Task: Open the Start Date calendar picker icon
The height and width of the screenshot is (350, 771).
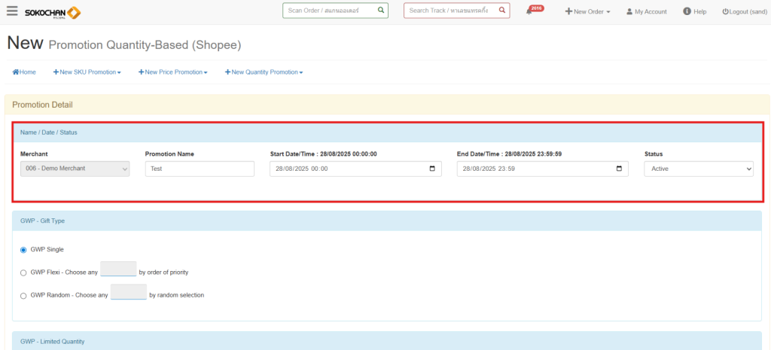Action: click(x=432, y=169)
